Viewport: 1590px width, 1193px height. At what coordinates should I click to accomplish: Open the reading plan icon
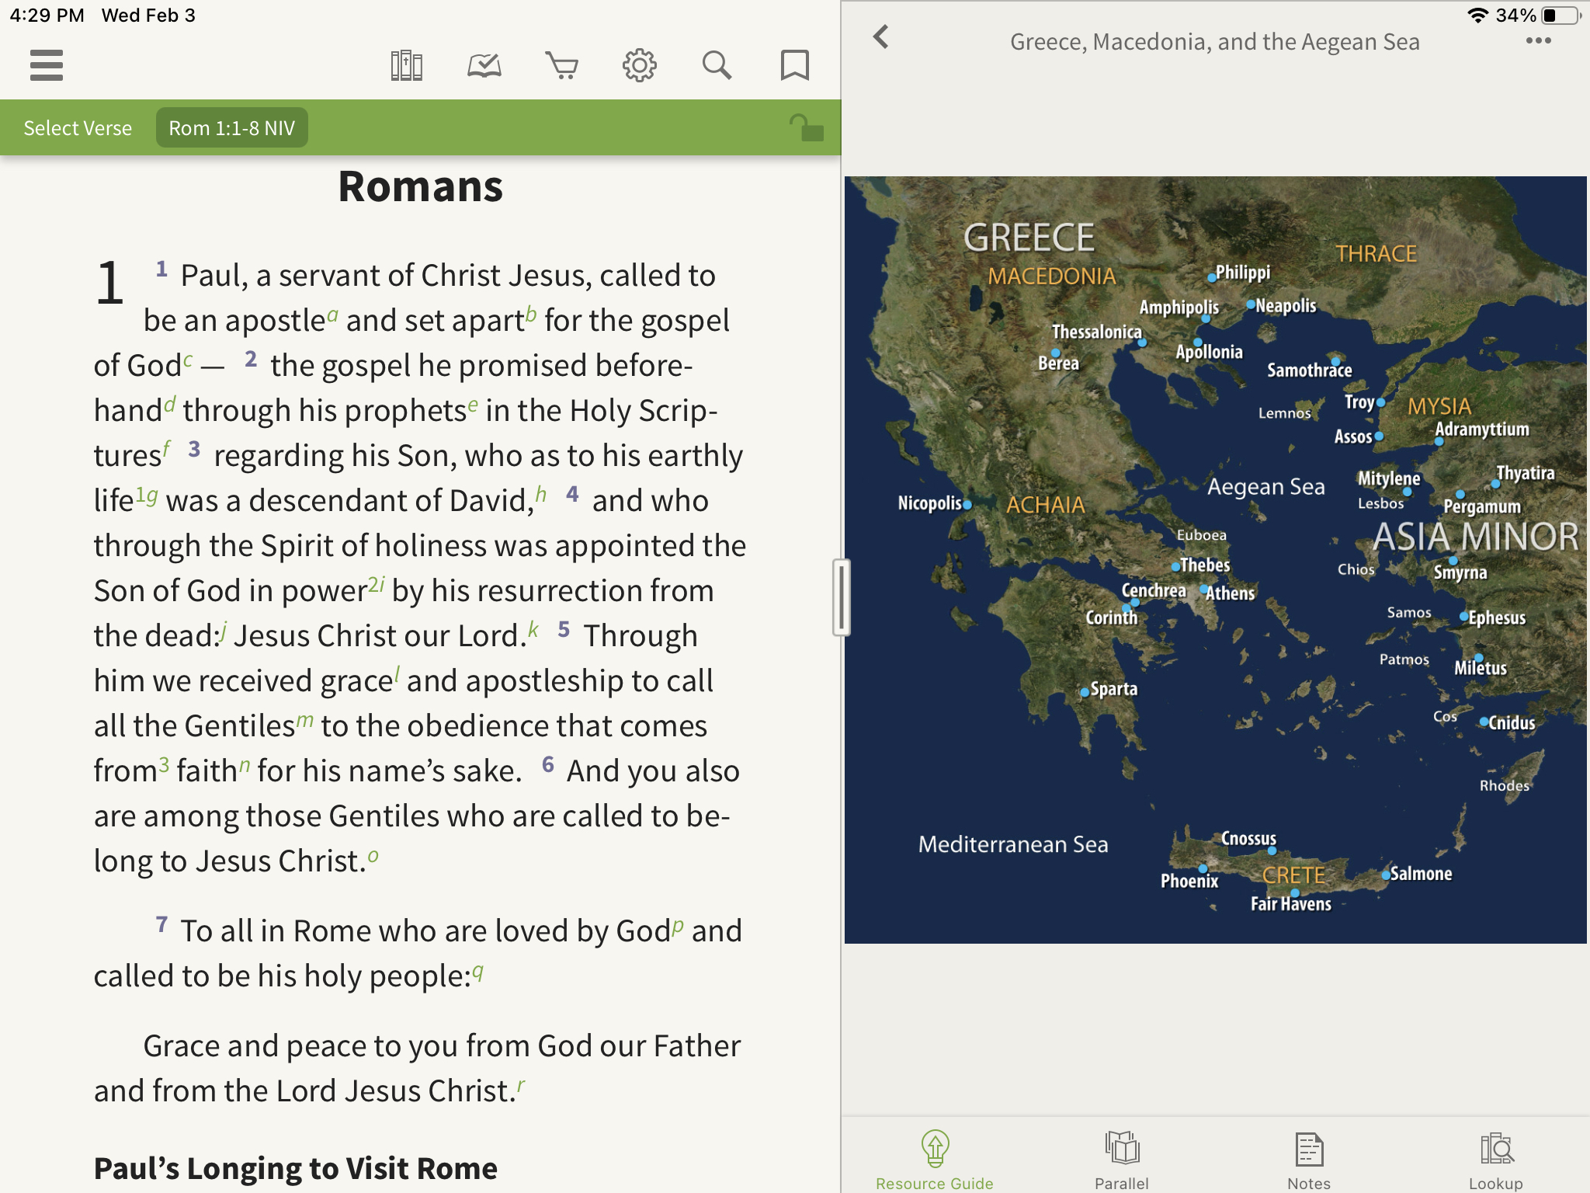pos(484,65)
